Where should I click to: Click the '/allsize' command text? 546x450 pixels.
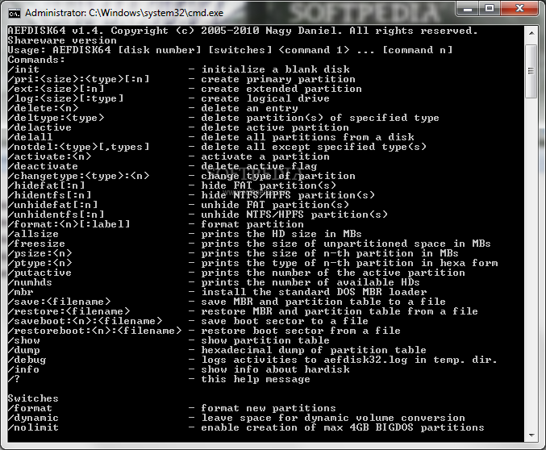[33, 234]
